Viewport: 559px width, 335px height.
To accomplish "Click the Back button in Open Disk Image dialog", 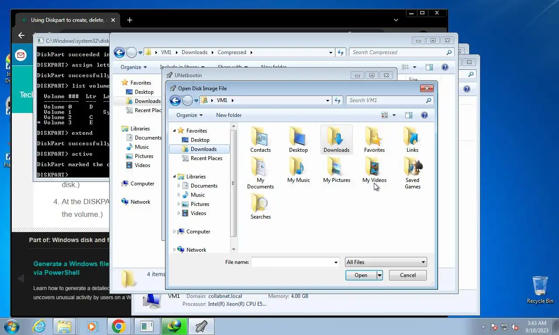I will [x=175, y=101].
